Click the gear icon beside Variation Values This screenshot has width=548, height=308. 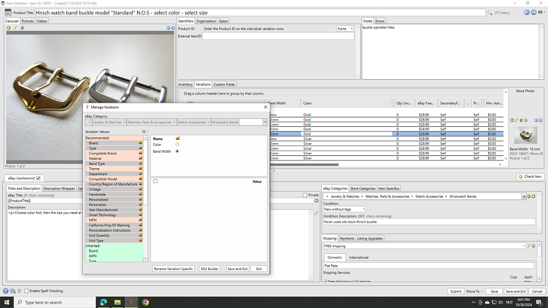(144, 131)
